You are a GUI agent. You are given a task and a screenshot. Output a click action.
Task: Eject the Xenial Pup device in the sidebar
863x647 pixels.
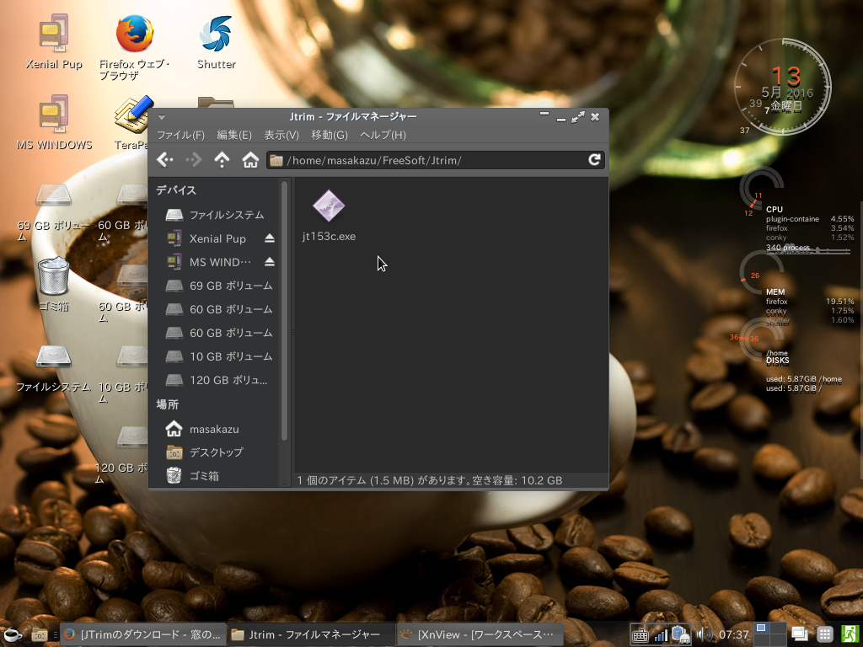(x=271, y=238)
